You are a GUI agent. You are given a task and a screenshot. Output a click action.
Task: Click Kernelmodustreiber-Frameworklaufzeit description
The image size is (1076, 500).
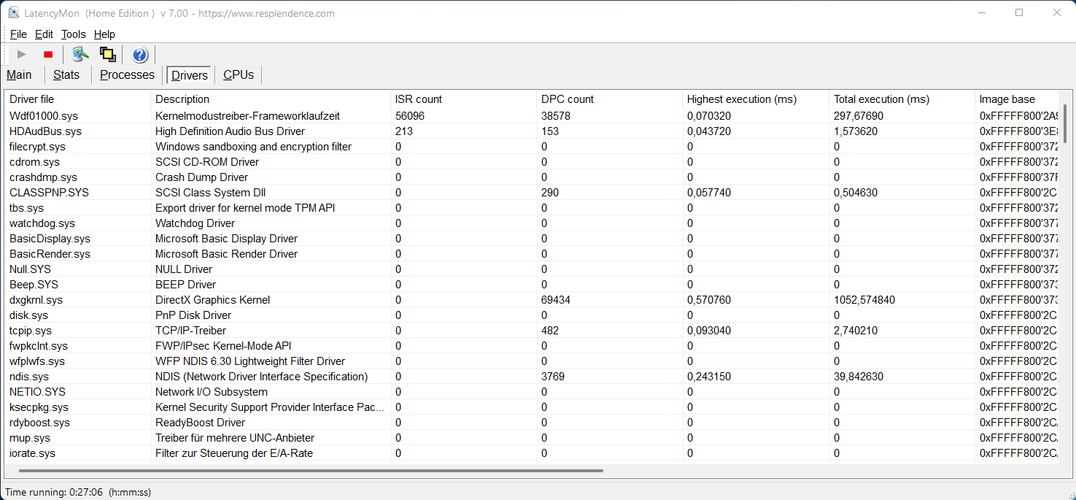click(x=247, y=116)
